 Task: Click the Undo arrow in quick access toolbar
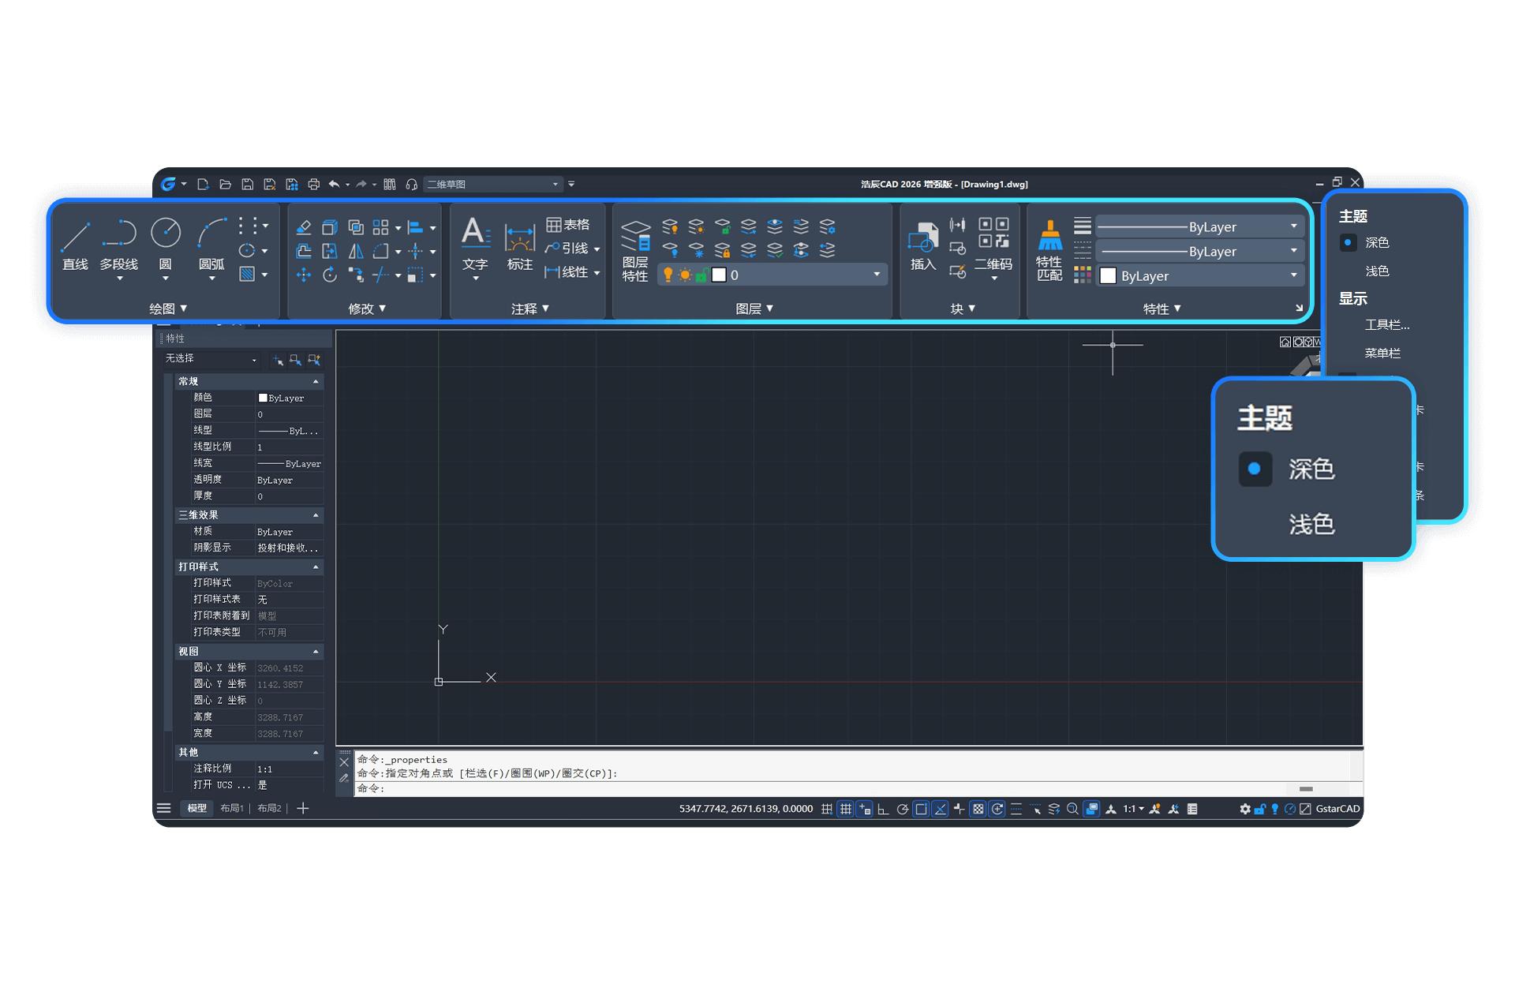[335, 184]
